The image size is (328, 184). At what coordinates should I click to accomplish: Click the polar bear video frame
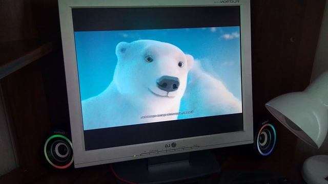tap(158, 78)
